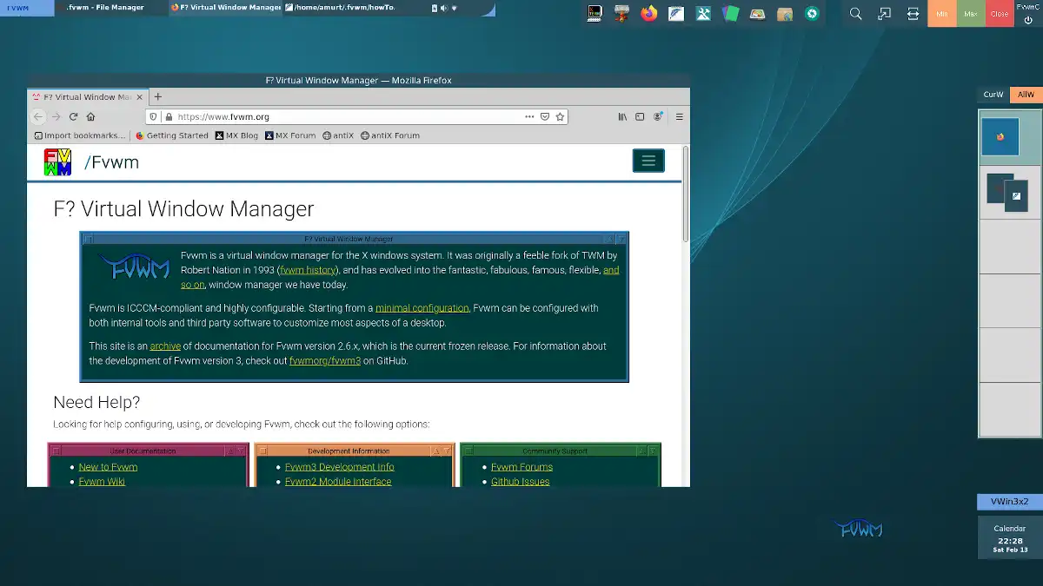Open Import bookmarks bookmark
Image resolution: width=1043 pixels, height=586 pixels.
[x=79, y=135]
